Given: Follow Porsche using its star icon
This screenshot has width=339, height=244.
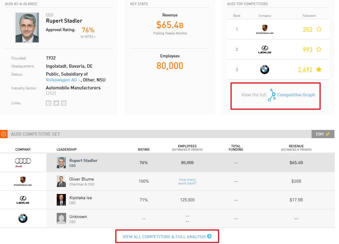Looking at the screenshot, I should pos(319,29).
